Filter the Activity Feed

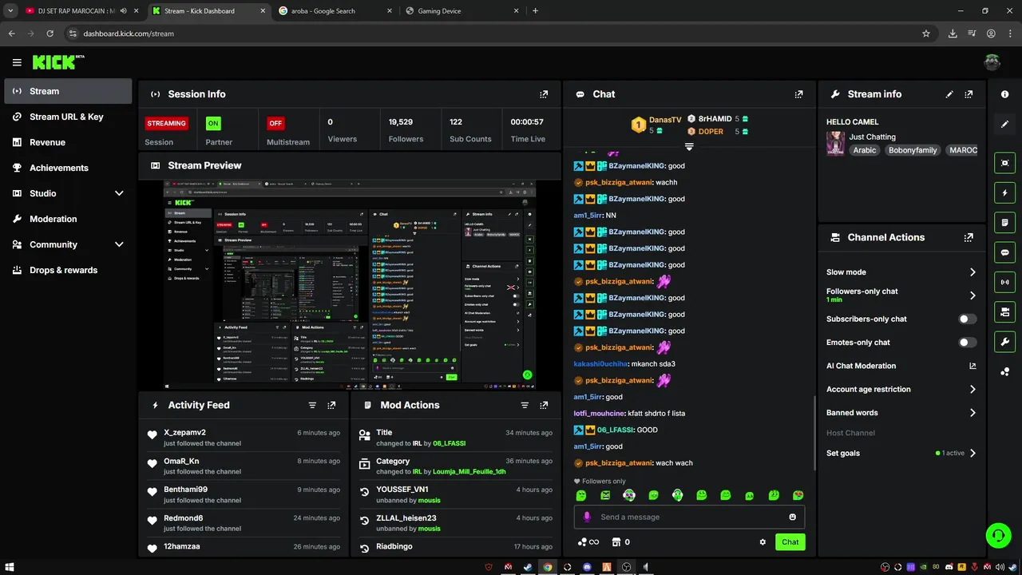tap(312, 405)
